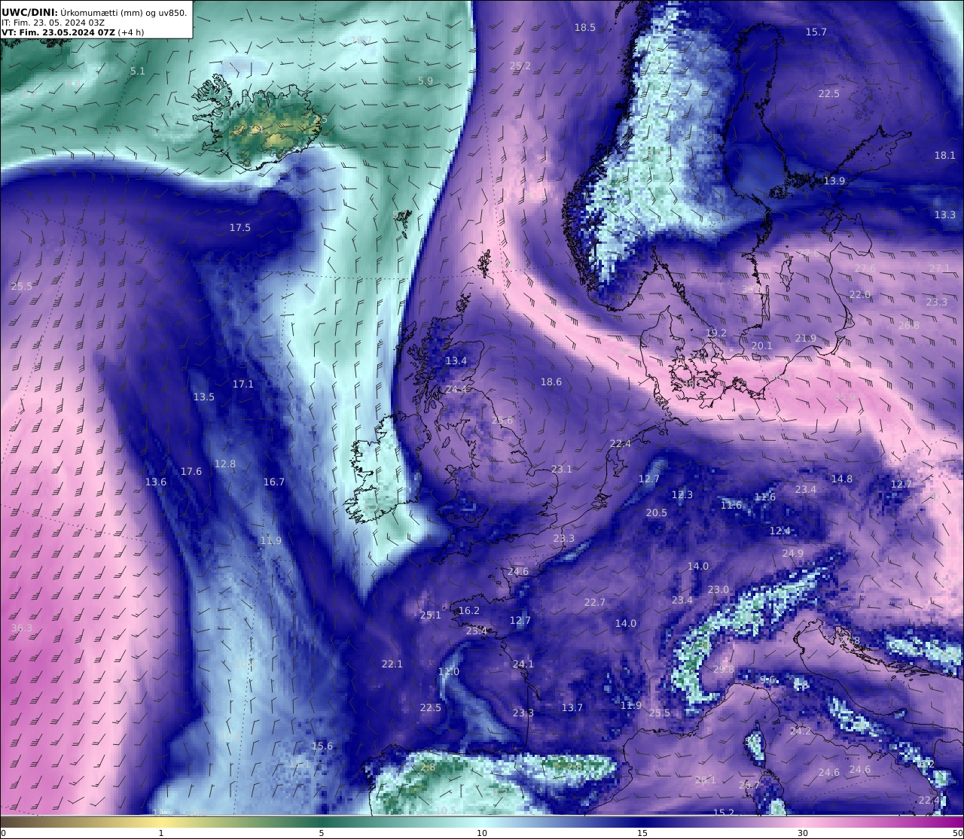Screen dimensions: 964x839
Task: Click the 15.6 value label
Action: click(x=322, y=746)
